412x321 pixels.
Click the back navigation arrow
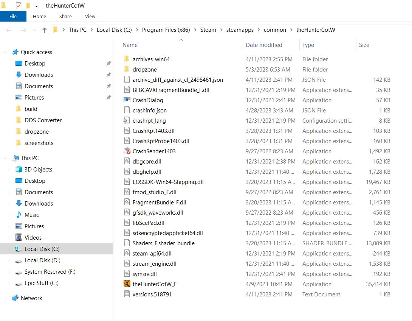pos(9,30)
